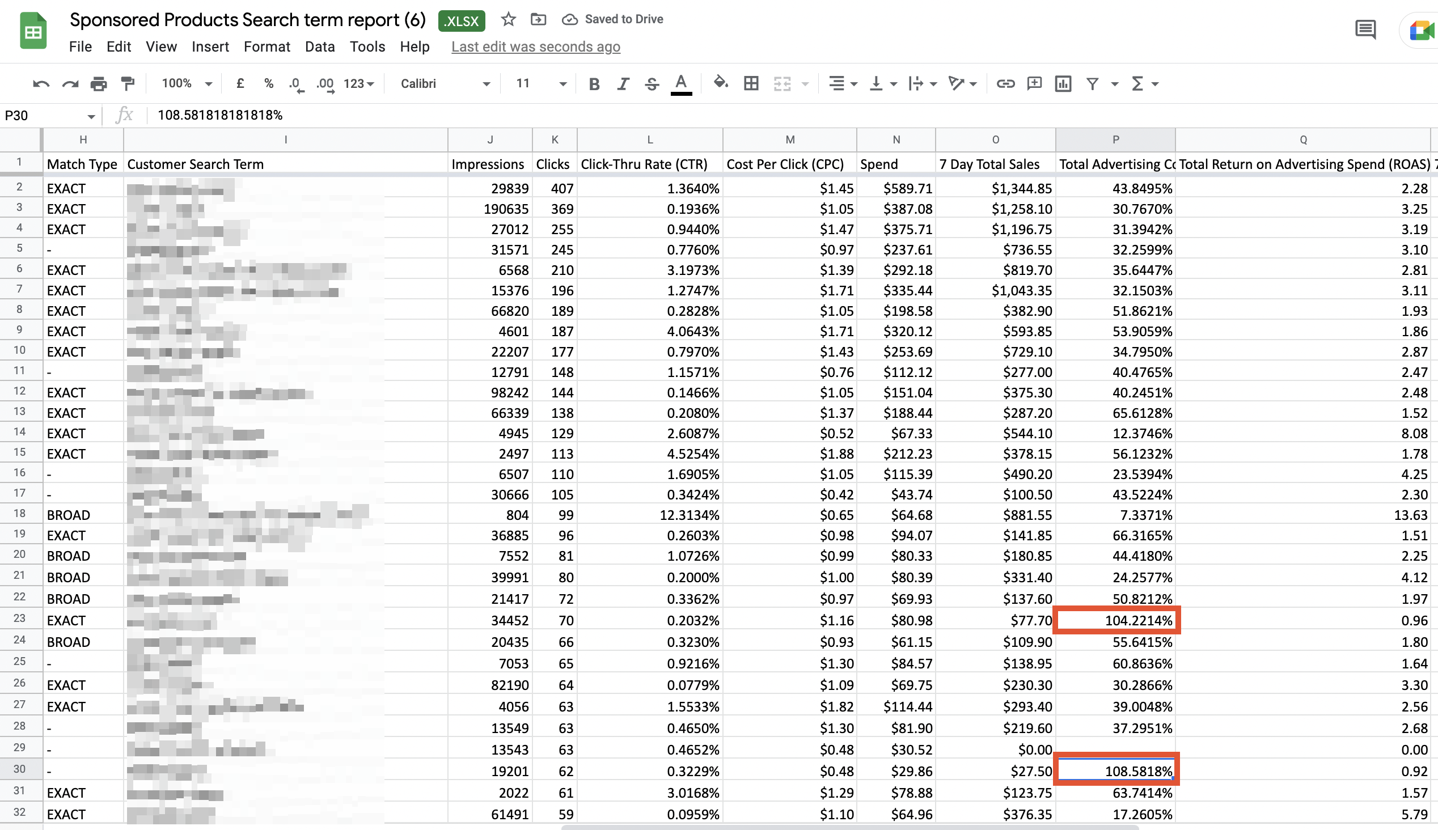1438x830 pixels.
Task: Select the Paint format tool
Action: (128, 83)
